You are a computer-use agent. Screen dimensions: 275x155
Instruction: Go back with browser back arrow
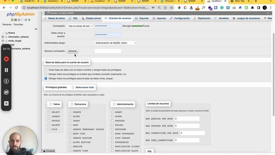click(4, 8)
